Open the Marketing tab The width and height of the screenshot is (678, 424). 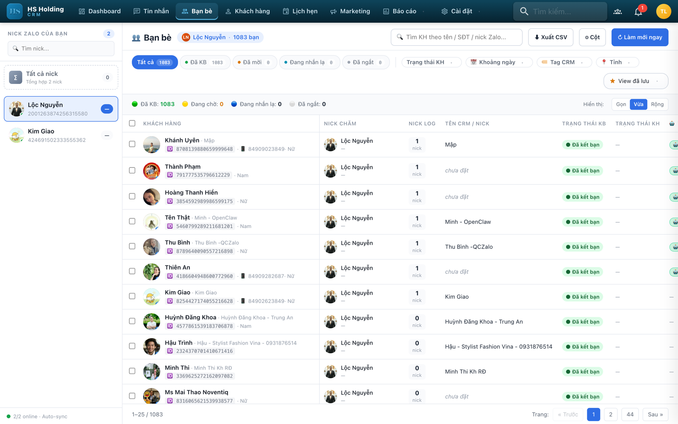click(x=350, y=11)
